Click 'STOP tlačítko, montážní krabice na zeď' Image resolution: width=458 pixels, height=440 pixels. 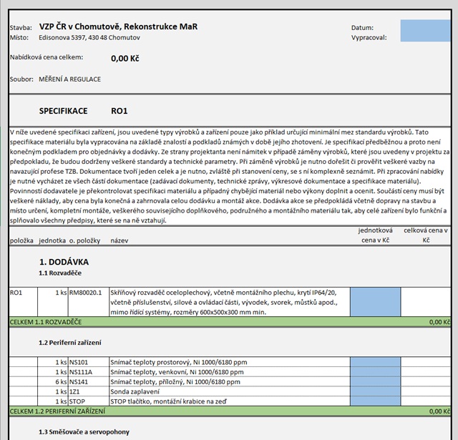click(169, 401)
